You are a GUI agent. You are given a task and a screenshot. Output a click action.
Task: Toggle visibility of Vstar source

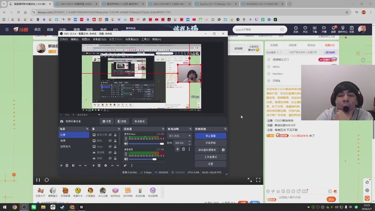110,146
